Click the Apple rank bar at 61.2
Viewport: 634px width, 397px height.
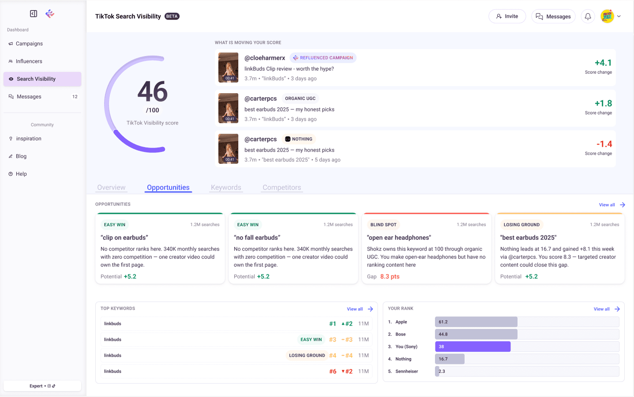coord(476,322)
